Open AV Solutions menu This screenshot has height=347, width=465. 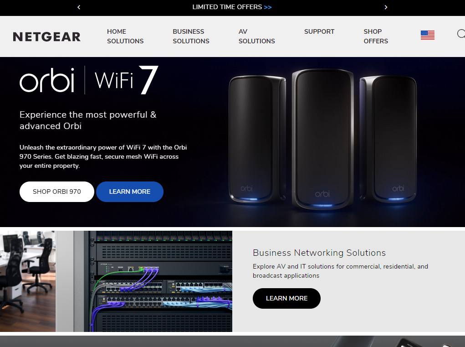(256, 36)
